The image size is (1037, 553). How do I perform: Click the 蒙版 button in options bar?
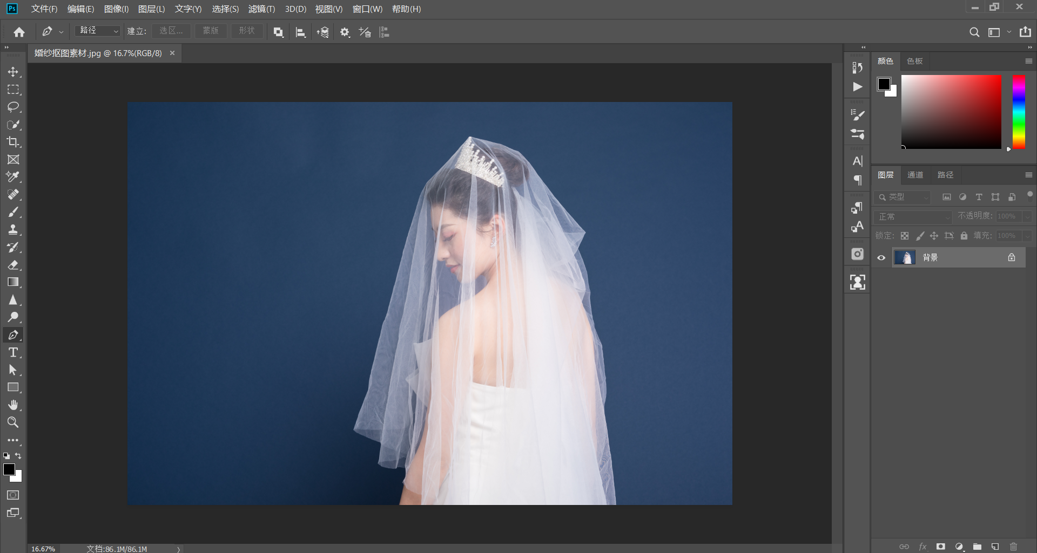(210, 31)
